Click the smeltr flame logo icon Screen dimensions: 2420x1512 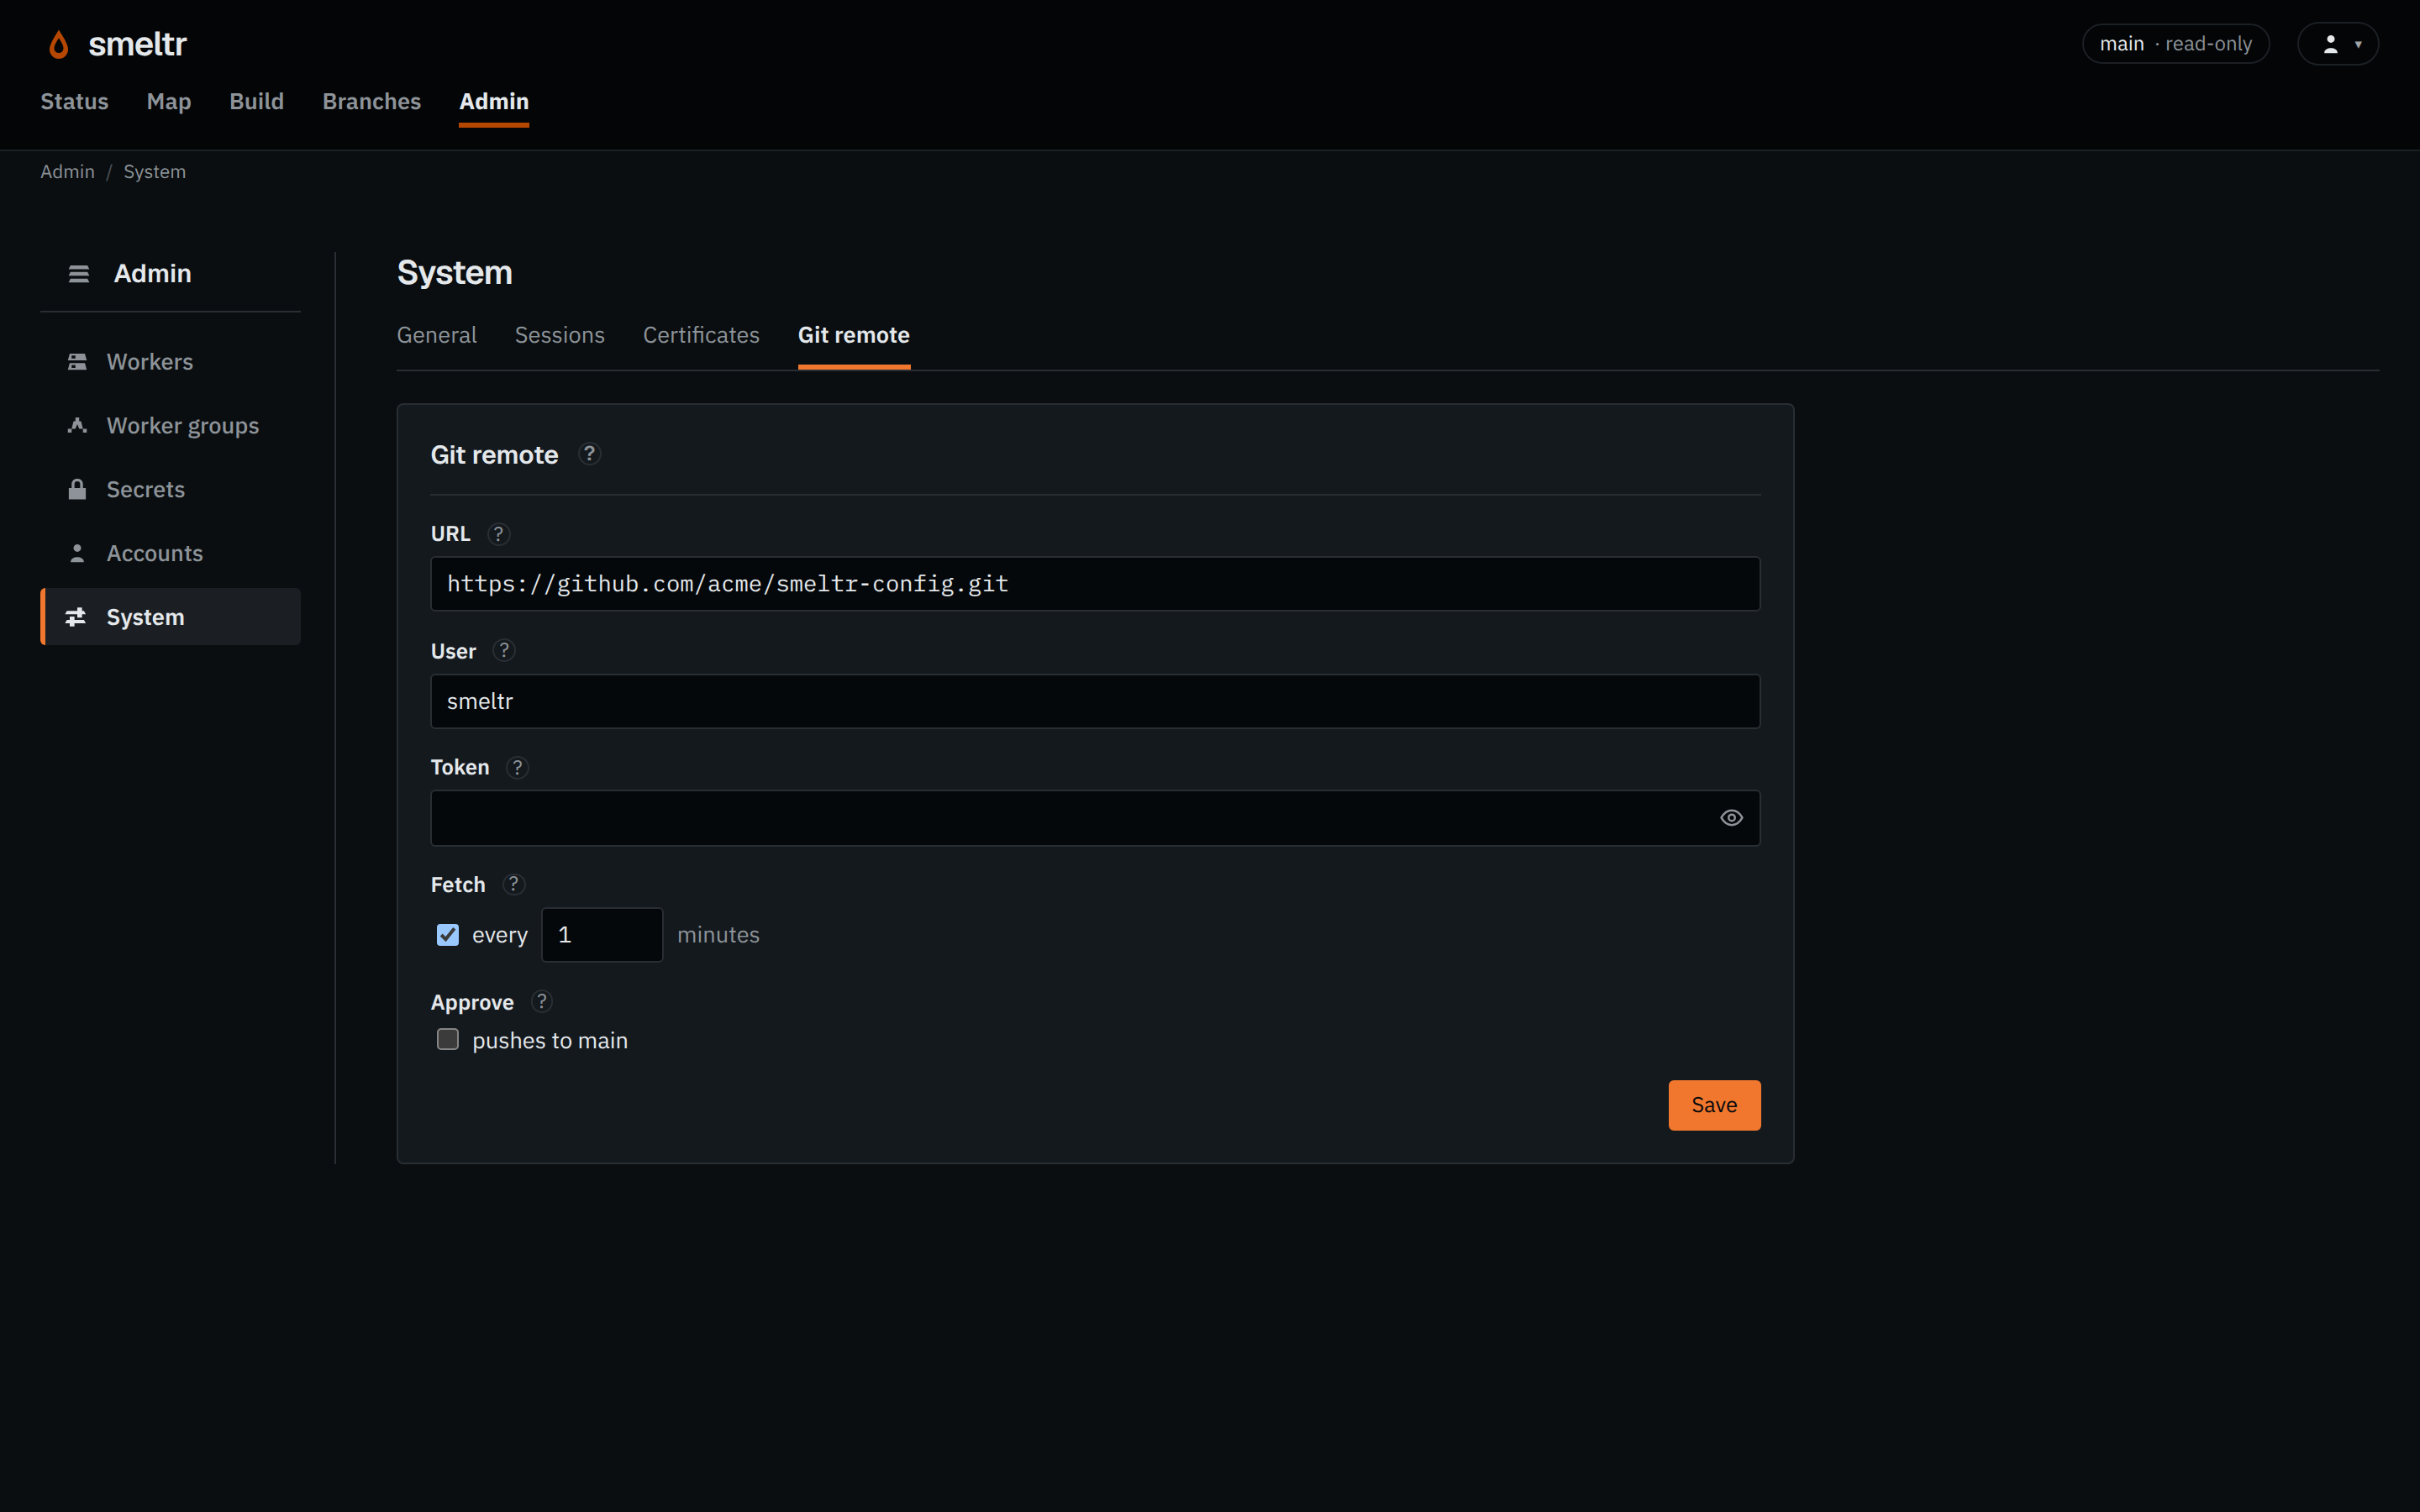[x=59, y=44]
